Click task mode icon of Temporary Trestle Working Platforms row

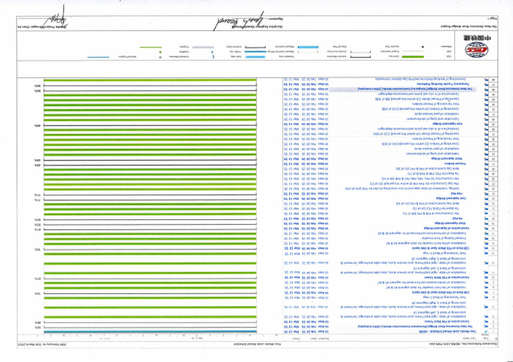click(486, 84)
